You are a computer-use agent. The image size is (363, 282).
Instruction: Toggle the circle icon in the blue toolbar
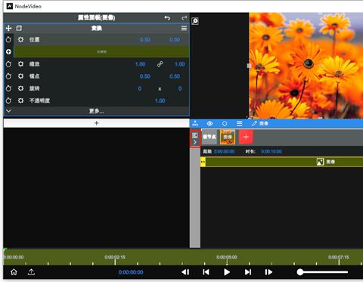[x=225, y=123]
